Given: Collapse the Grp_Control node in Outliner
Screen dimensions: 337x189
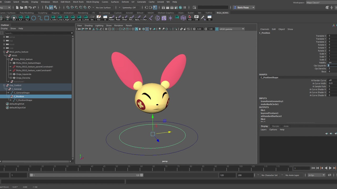Looking at the screenshot, I should [4, 85].
